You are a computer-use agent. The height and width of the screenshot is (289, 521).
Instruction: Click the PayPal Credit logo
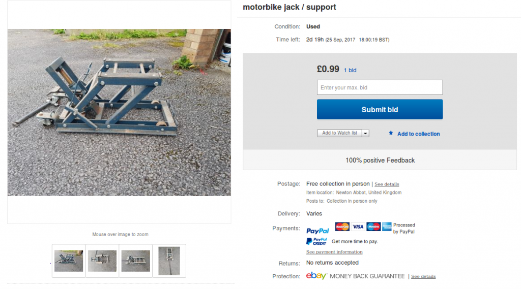coord(316,241)
